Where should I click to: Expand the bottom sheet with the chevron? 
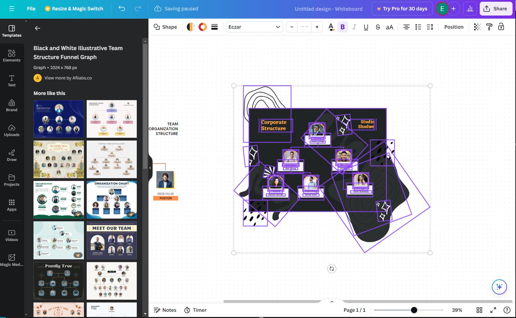pyautogui.click(x=331, y=301)
